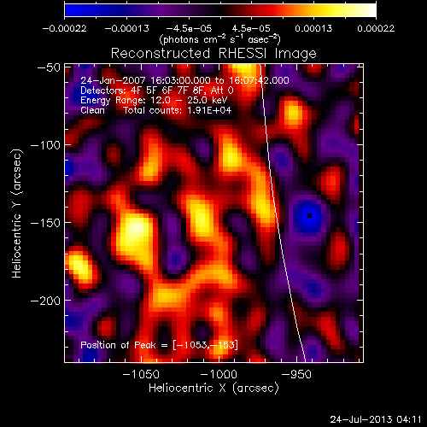Click the 'Detectors: 4F 5F 6F 7F 8F, Att 0' line
This screenshot has height=427, width=427.
(x=157, y=91)
